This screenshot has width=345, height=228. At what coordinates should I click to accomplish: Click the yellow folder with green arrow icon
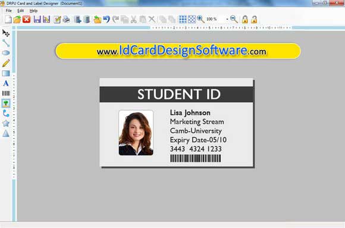coord(97,20)
